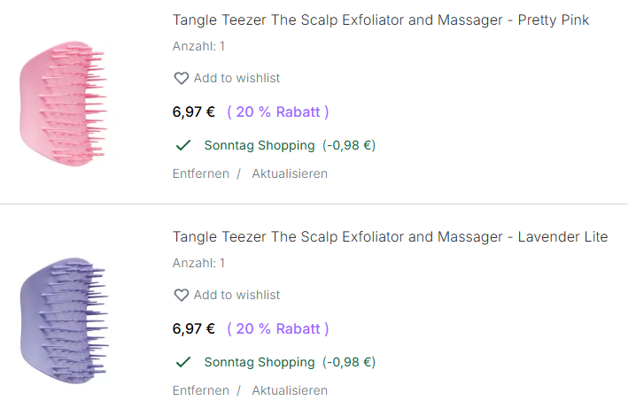Click the green checkmark for Lavender Lite
The image size is (628, 408).
183,362
